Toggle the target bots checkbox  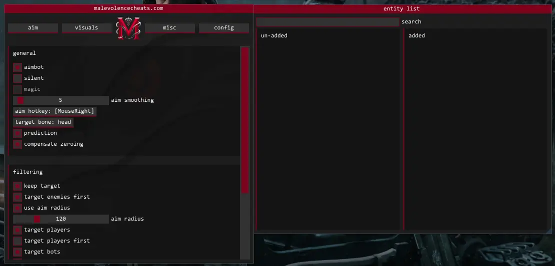tap(17, 252)
